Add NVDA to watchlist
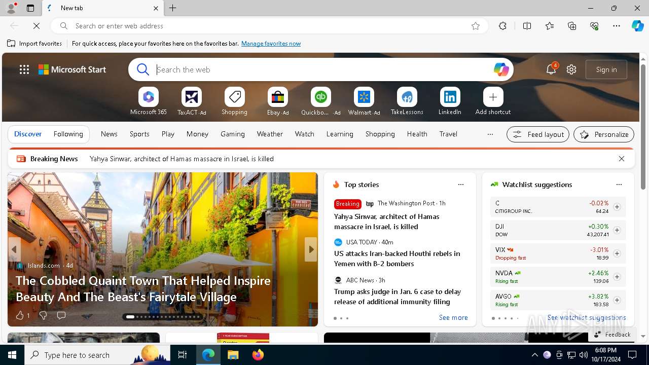Viewport: 649px width, 365px height. click(x=617, y=277)
